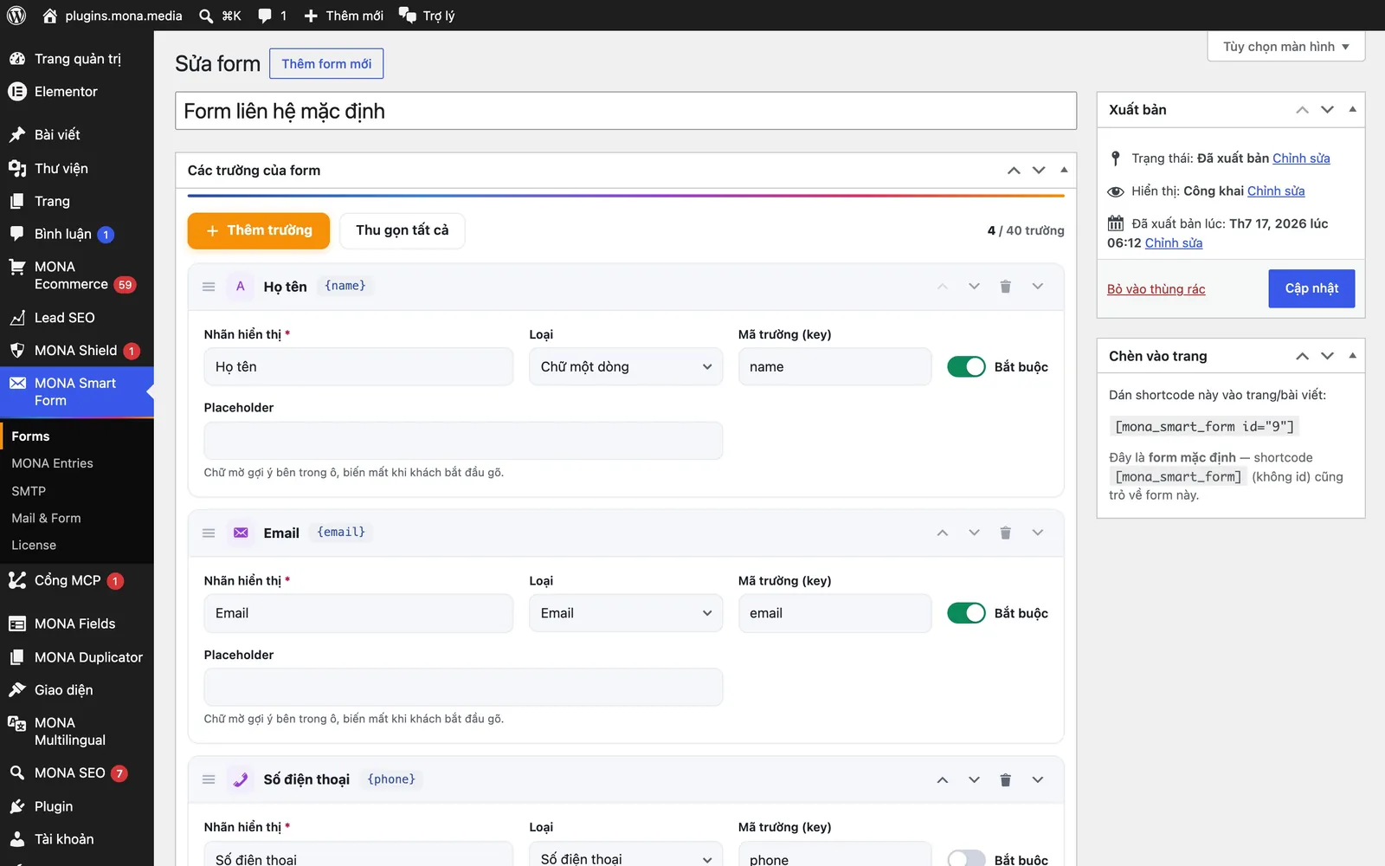Click the drag handle of Số điện thoại field
This screenshot has width=1385, height=866.
[x=209, y=779]
